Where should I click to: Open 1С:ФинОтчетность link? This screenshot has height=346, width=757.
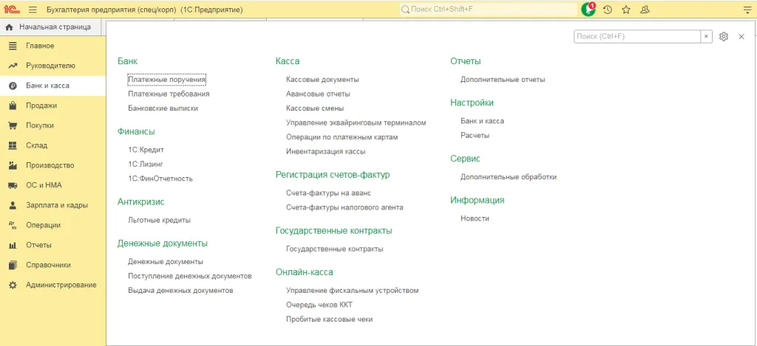coord(160,179)
